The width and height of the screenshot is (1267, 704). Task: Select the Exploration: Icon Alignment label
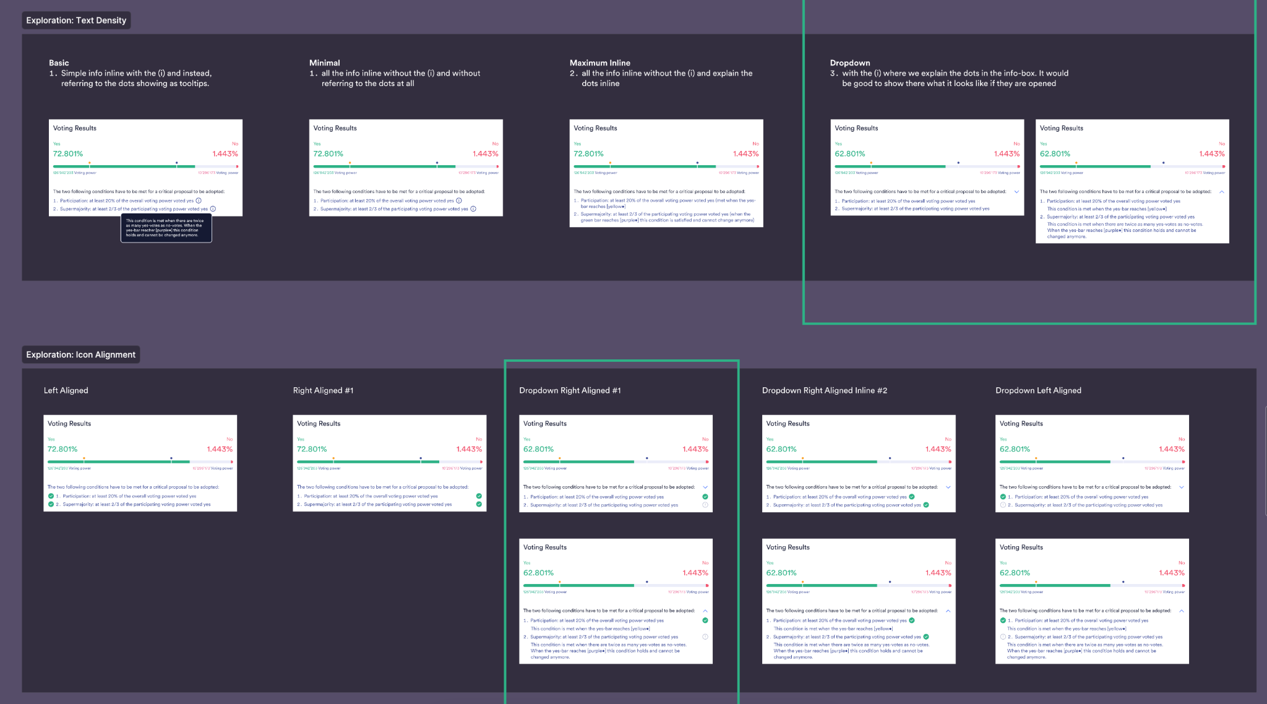[80, 354]
